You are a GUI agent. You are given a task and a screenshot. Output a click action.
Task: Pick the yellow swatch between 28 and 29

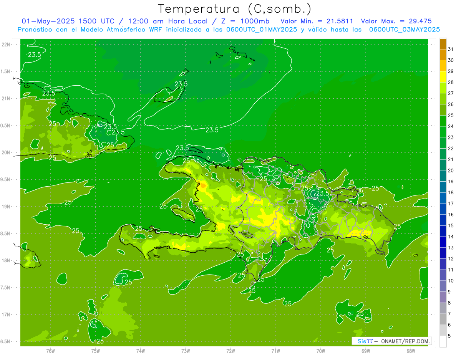coord(443,77)
